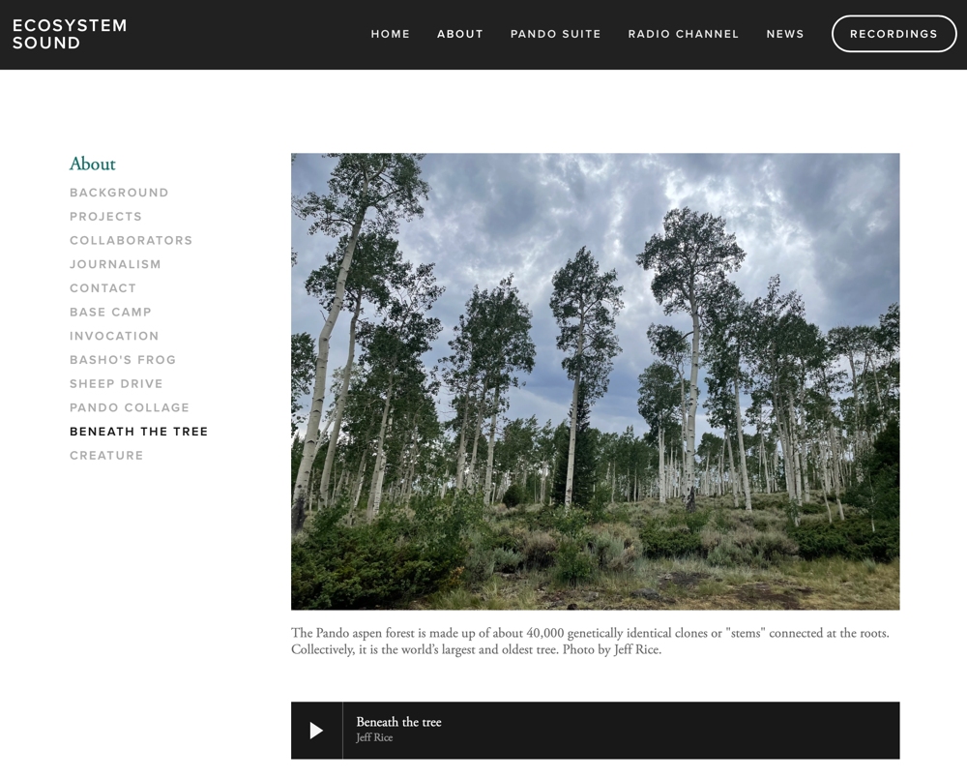Viewport: 967px width, 779px height.
Task: Select Pando Suite in the navigation bar
Action: [556, 34]
